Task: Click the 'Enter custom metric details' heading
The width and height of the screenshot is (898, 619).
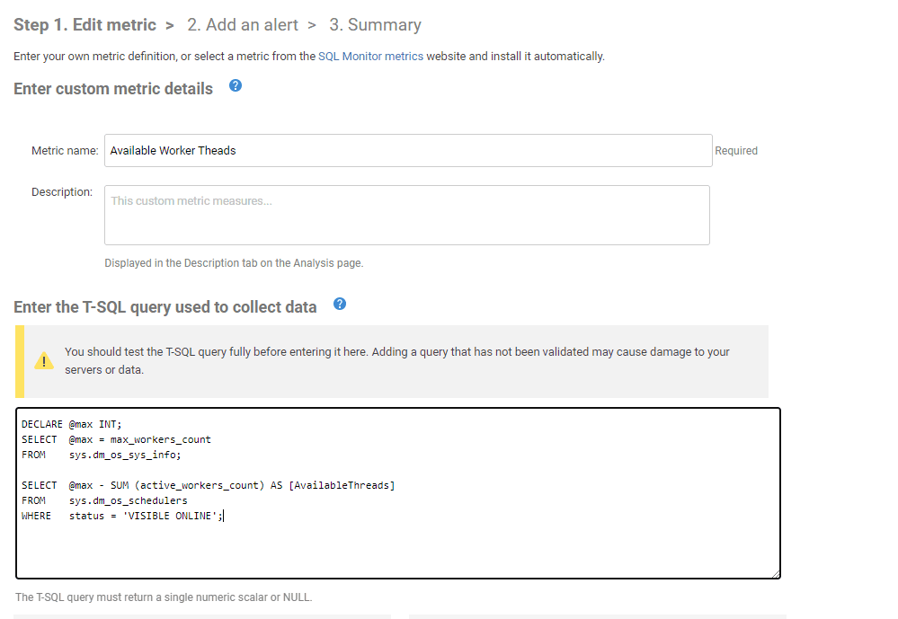Action: coord(112,88)
